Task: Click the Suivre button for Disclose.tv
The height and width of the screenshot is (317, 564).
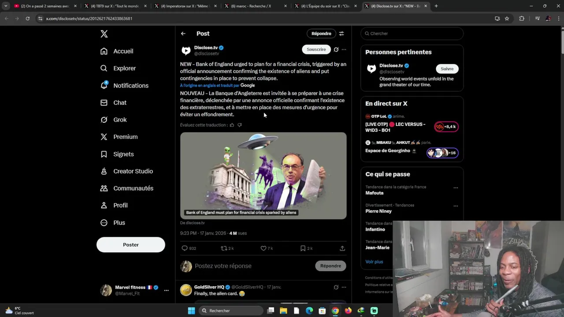Action: tap(447, 69)
